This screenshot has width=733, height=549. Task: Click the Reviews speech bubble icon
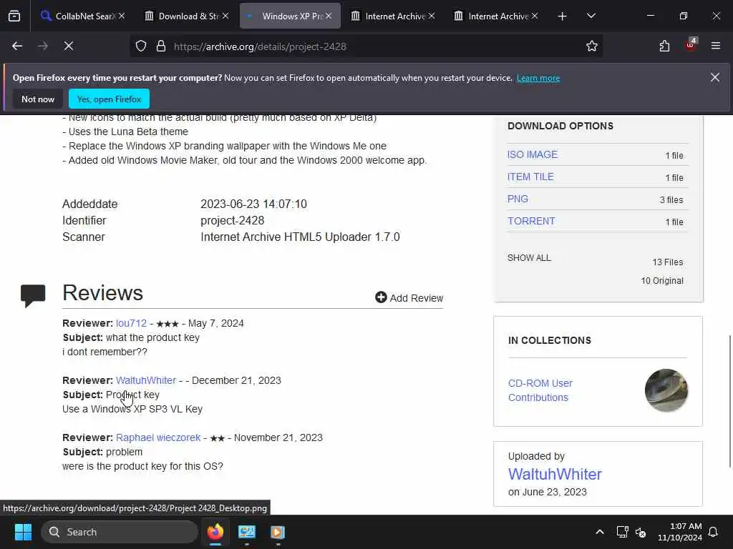pos(33,295)
